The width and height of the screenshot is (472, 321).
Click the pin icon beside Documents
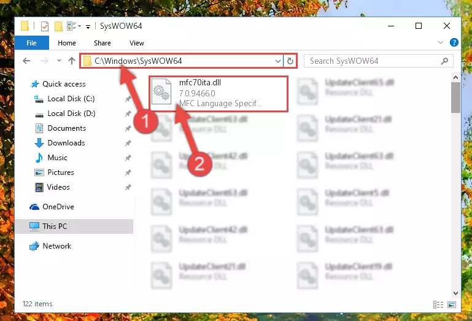128,128
